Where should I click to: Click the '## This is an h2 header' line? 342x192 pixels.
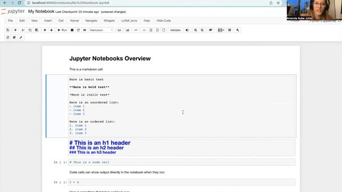[97, 148]
